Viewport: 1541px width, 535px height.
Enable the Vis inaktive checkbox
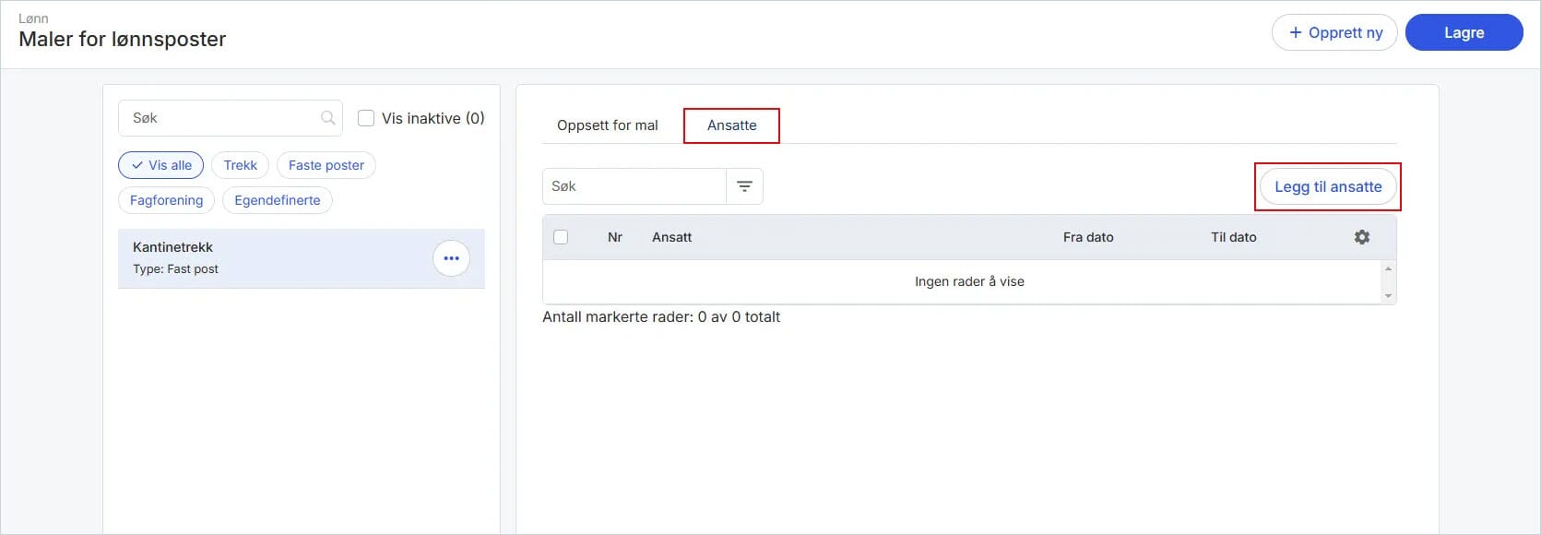pos(366,118)
